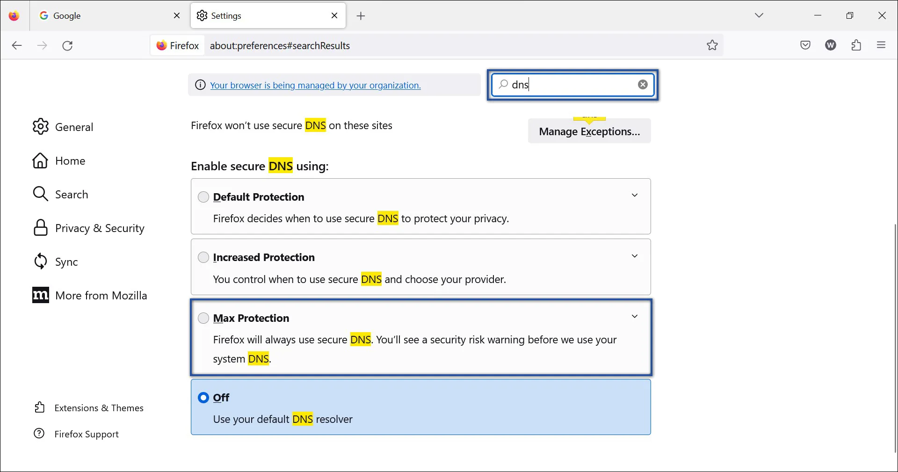Select the Max Protection radio button
This screenshot has width=898, height=472.
click(x=203, y=318)
